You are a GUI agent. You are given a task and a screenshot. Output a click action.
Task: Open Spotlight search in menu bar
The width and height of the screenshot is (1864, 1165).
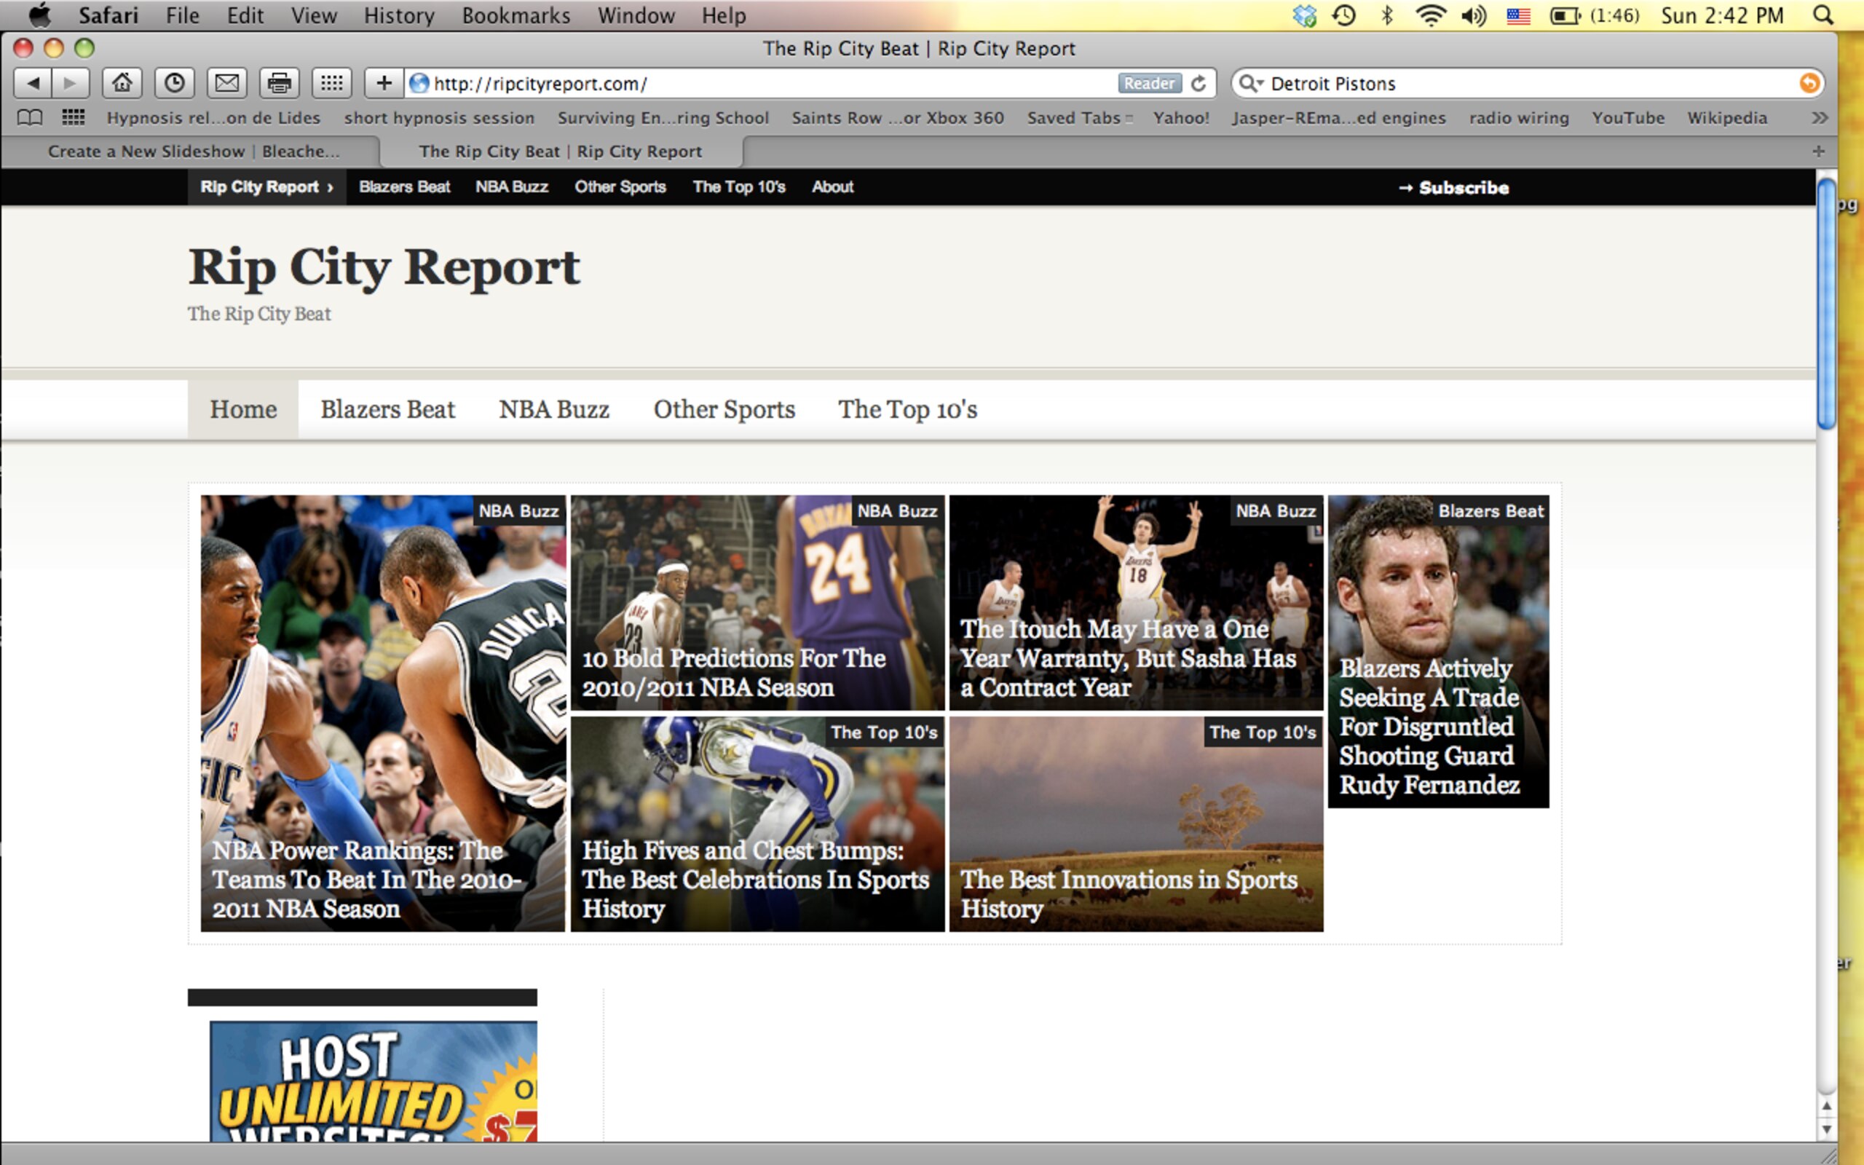click(1823, 15)
